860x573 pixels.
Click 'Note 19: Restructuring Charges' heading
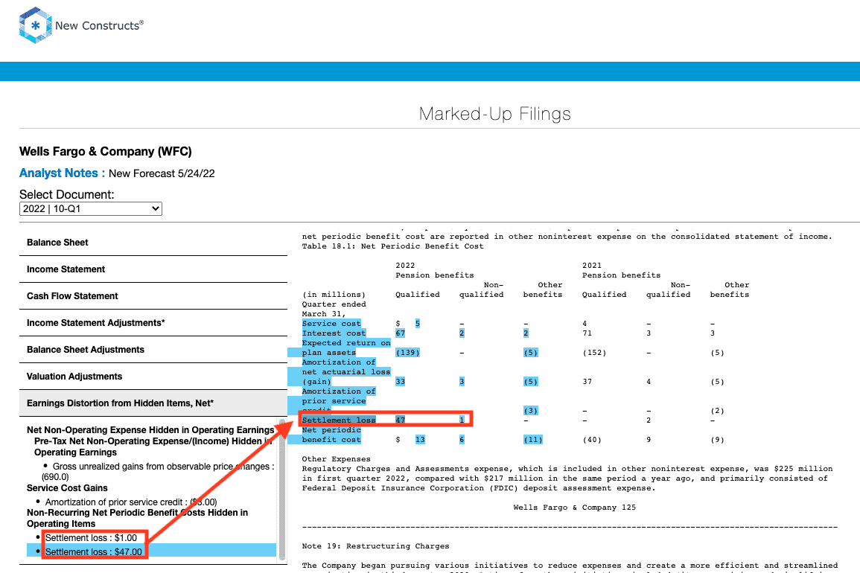[376, 546]
